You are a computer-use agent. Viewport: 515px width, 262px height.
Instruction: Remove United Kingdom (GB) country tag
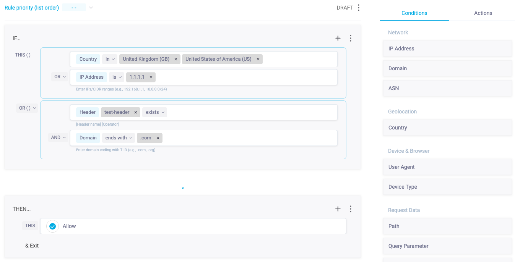176,59
